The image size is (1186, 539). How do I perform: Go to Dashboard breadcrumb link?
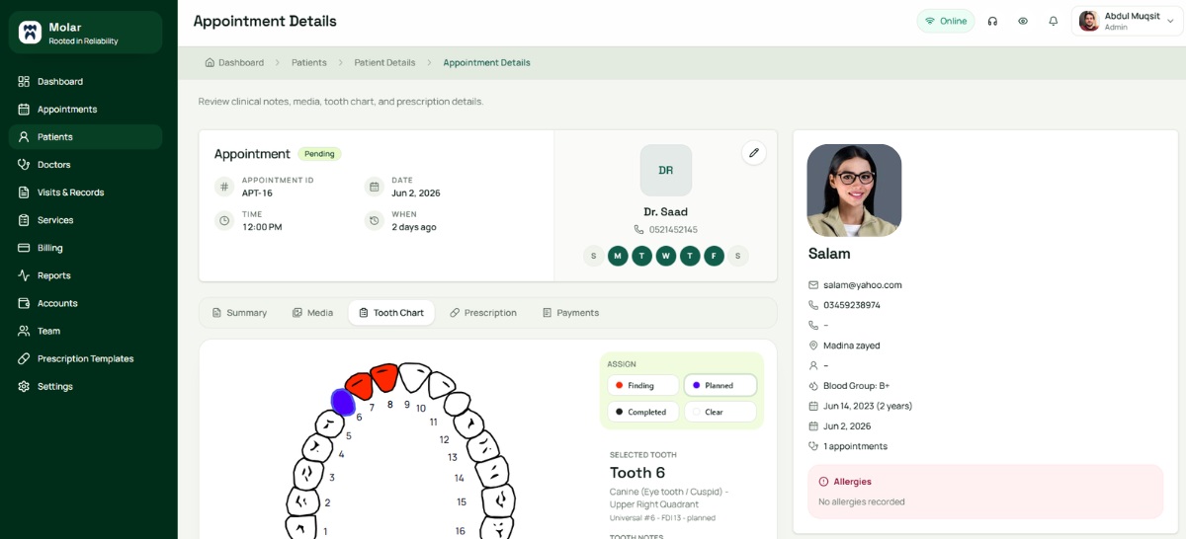(x=234, y=62)
